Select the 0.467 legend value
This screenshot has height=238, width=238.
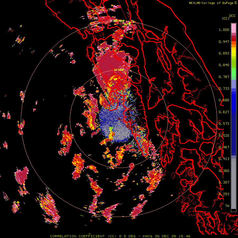click(x=224, y=147)
